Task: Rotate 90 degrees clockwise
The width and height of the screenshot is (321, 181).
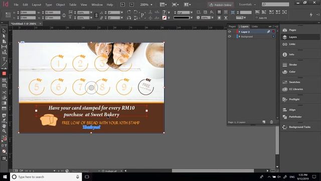Action: click(x=129, y=12)
